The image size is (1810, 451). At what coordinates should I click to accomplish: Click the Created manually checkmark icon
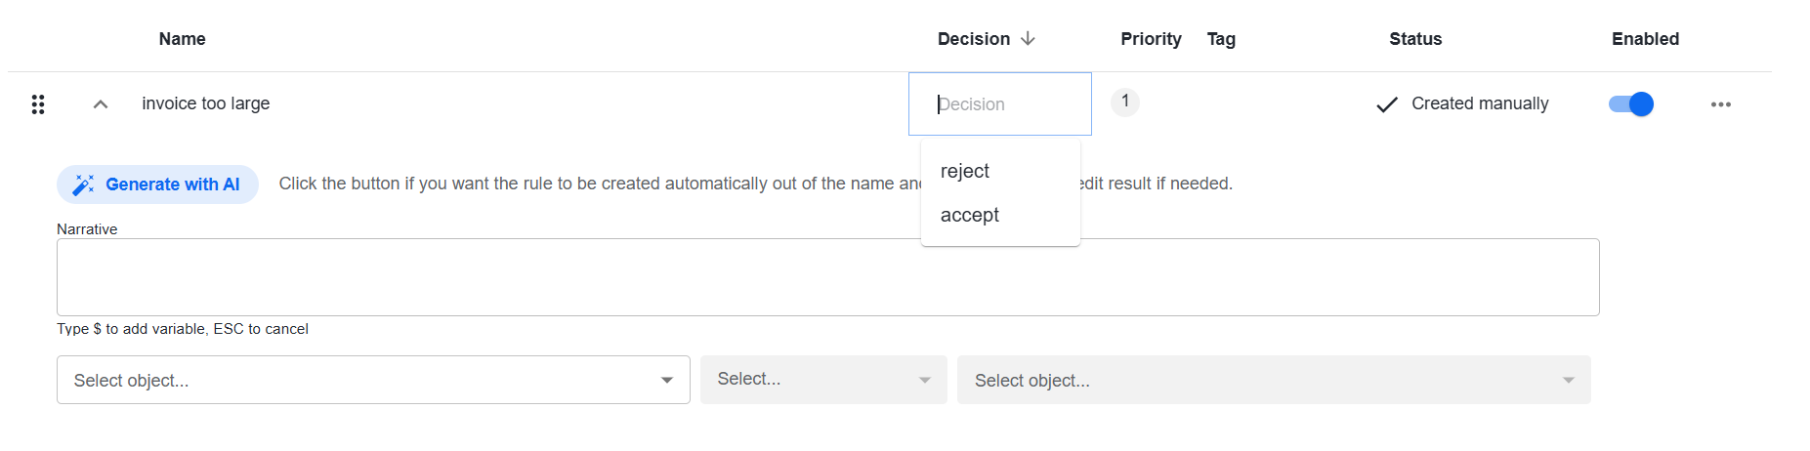click(x=1387, y=104)
